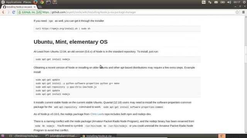The height and width of the screenshot is (138, 247).
Task: Switch to julian@julian-Virtual terminal taskbar window
Action: pos(61,136)
